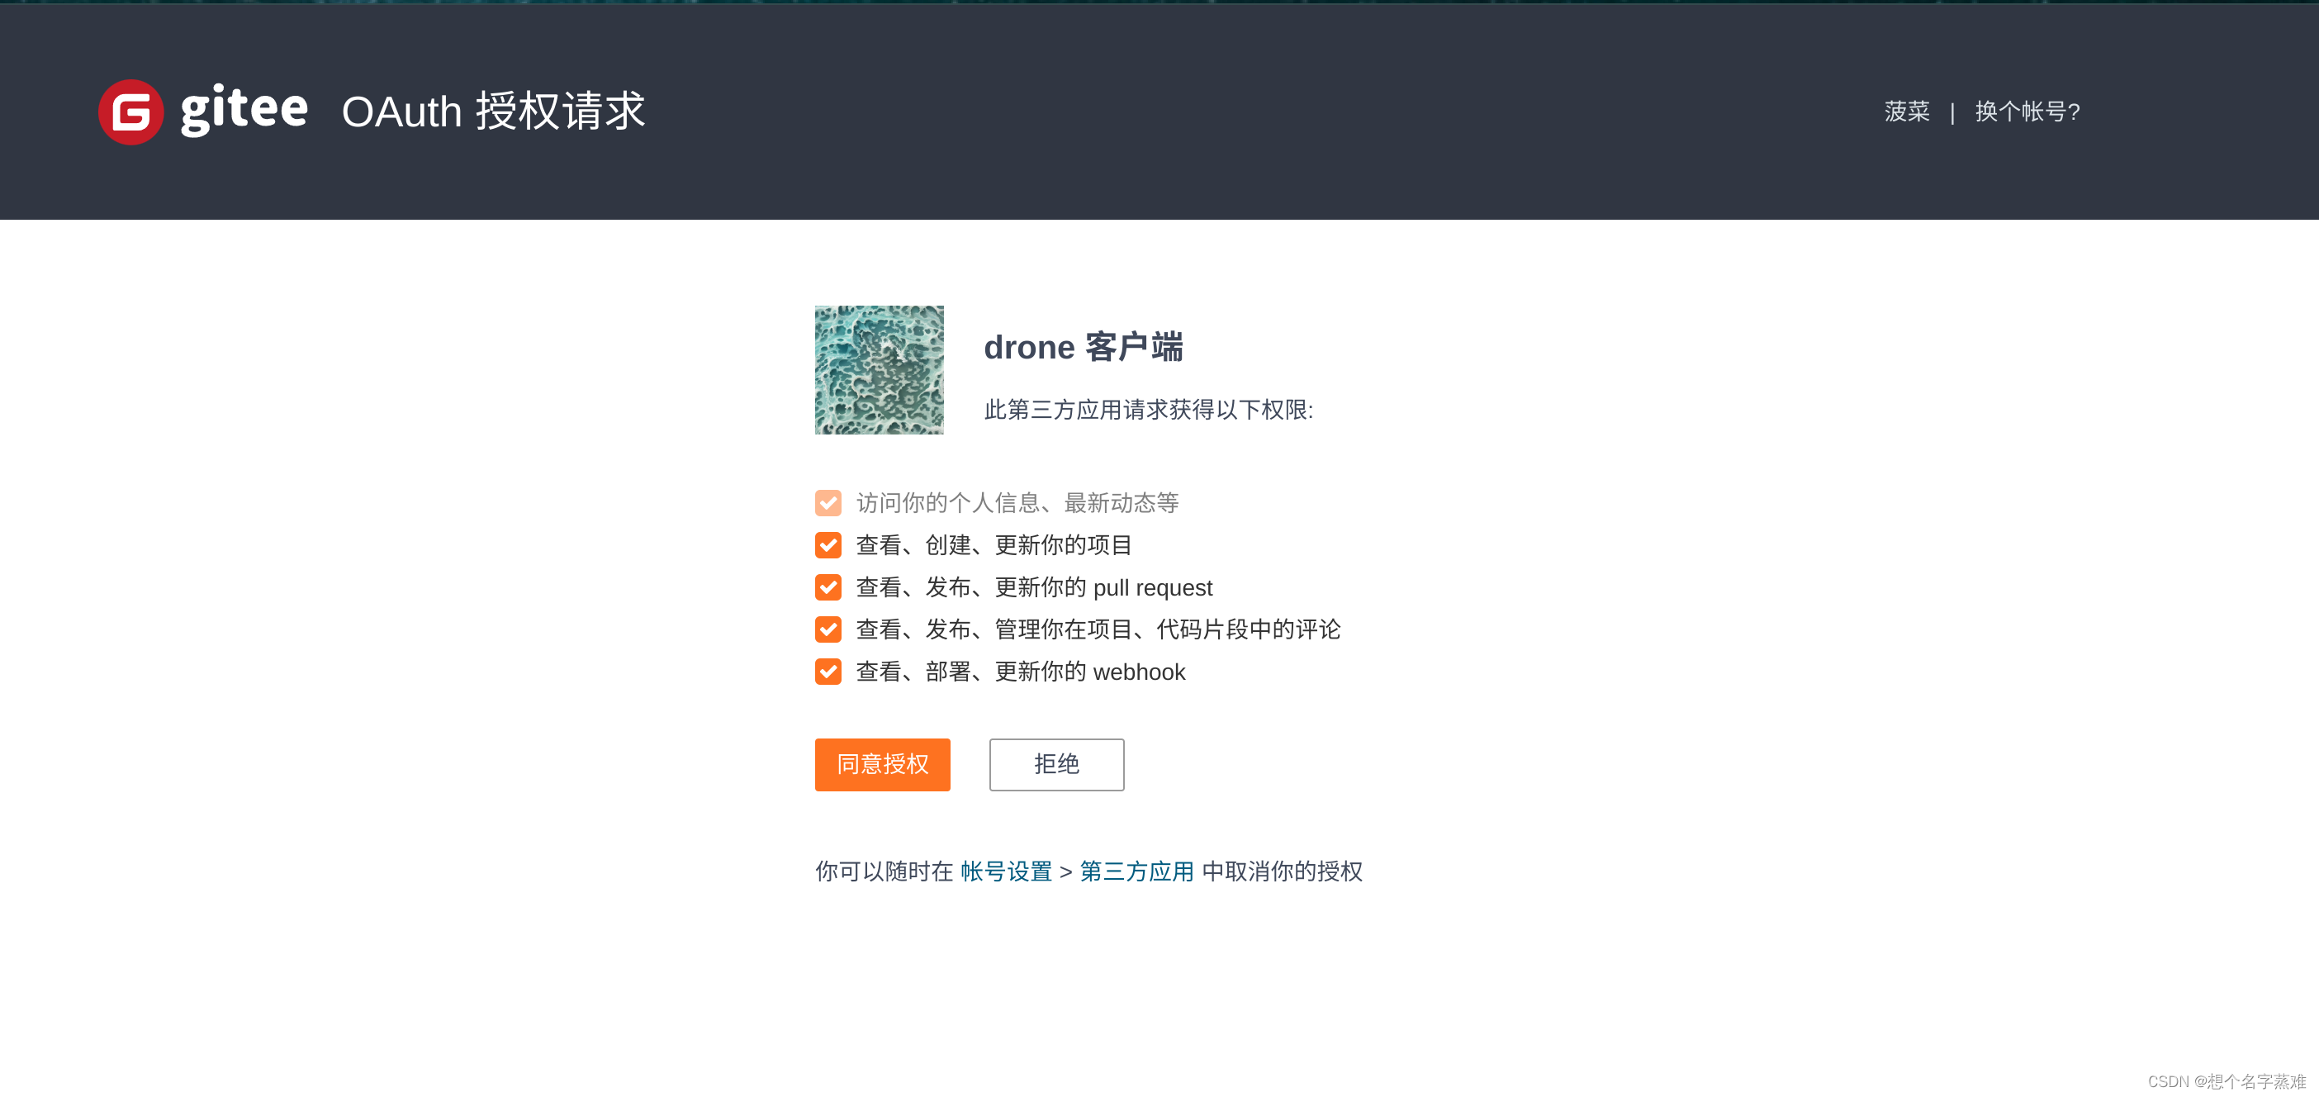2319x1097 pixels.
Task: Toggle the 代码片段中的评论 permission checkbox
Action: coord(828,629)
